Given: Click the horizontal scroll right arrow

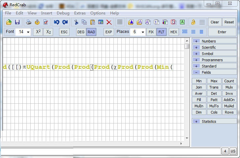Looking at the screenshot, I should [x=181, y=144].
